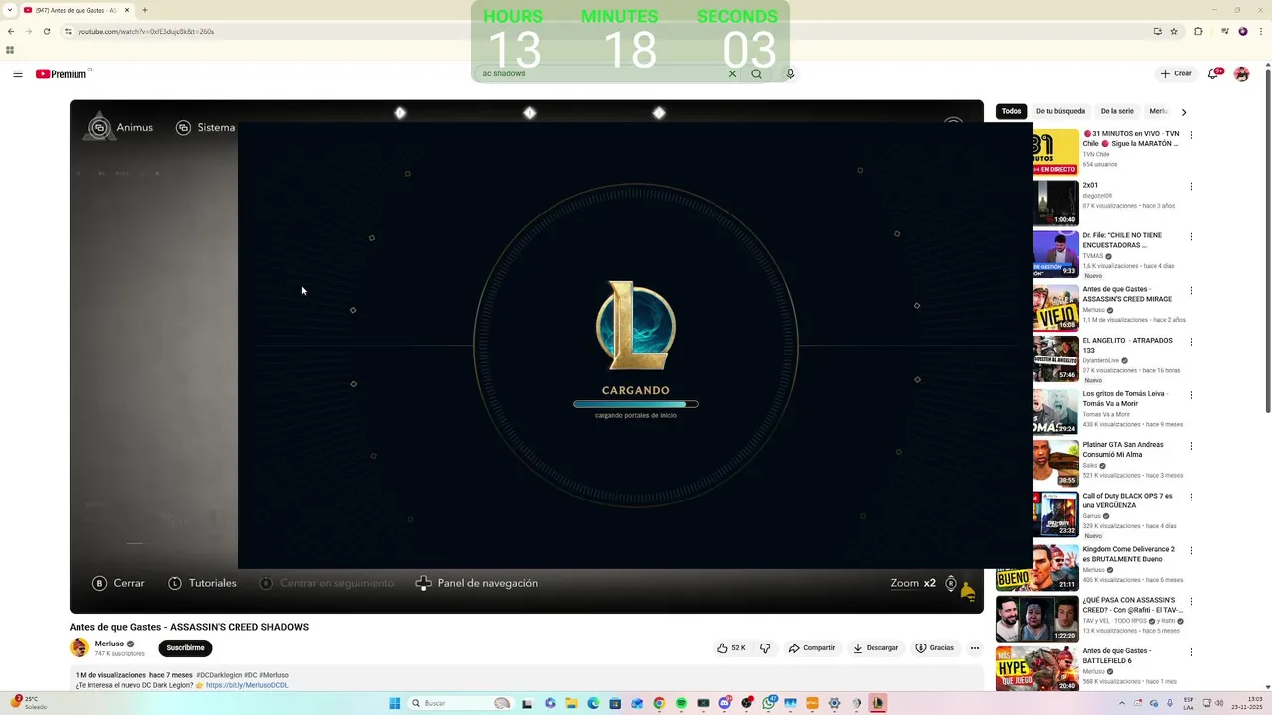Follow the bit.ly/MerlusoDCDL link
Image resolution: width=1272 pixels, height=715 pixels.
coord(247,685)
